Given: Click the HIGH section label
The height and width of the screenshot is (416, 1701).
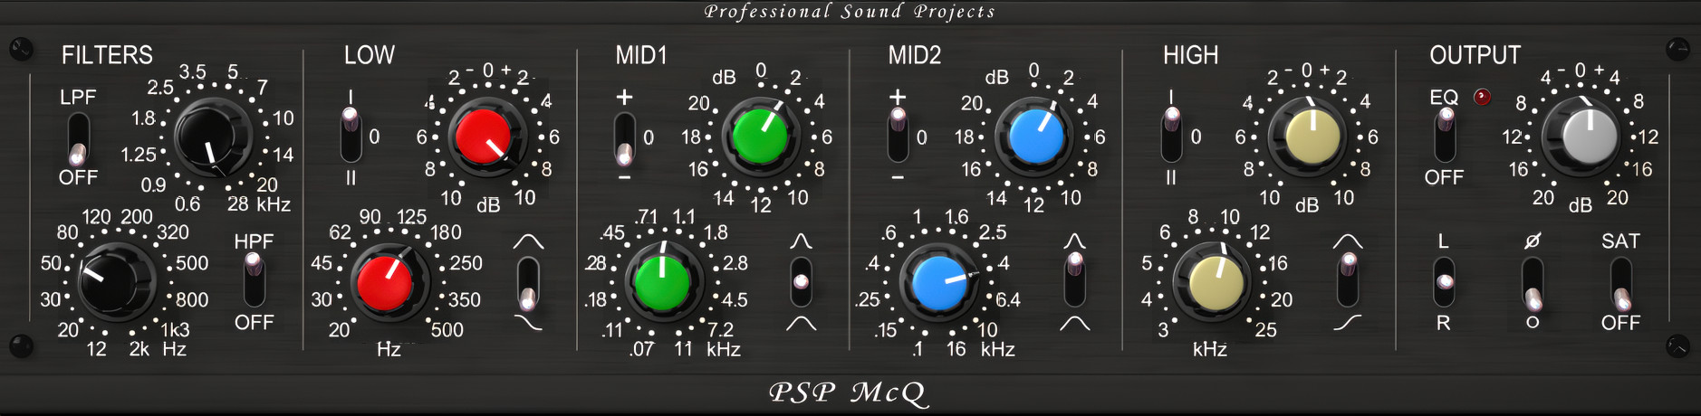Looking at the screenshot, I should click(x=1190, y=55).
